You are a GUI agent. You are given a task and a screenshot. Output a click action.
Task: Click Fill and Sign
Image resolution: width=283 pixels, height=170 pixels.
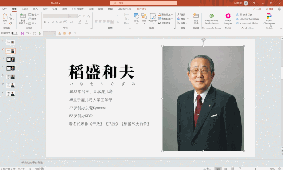pyautogui.click(x=244, y=15)
